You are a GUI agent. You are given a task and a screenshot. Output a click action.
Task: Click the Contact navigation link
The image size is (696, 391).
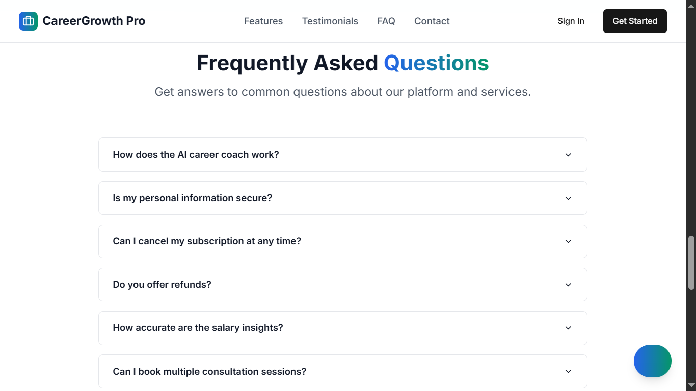pyautogui.click(x=432, y=21)
